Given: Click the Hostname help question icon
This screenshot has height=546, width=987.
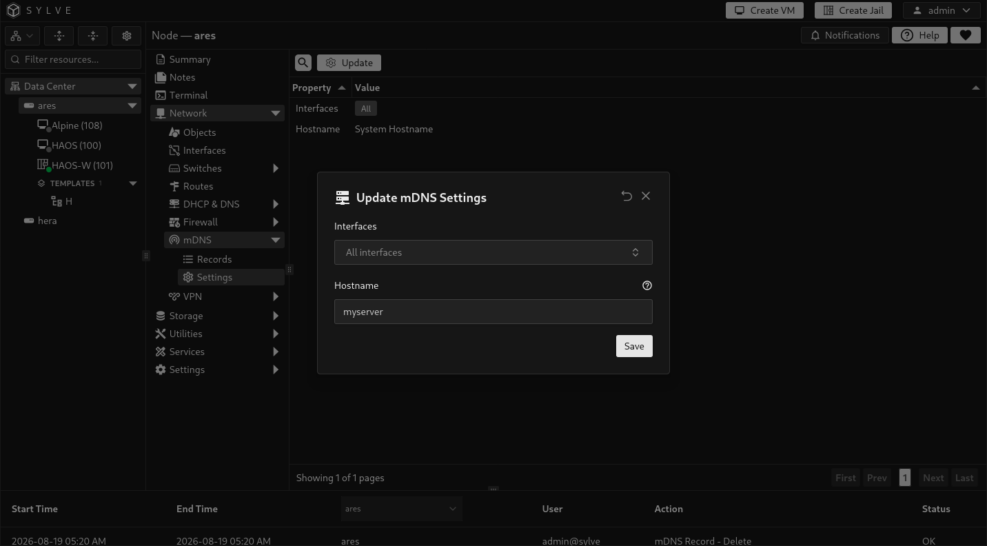Looking at the screenshot, I should pos(647,285).
